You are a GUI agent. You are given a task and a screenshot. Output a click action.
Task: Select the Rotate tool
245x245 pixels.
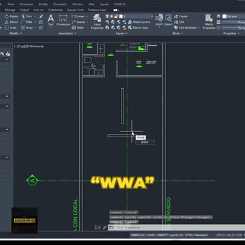click(x=11, y=16)
